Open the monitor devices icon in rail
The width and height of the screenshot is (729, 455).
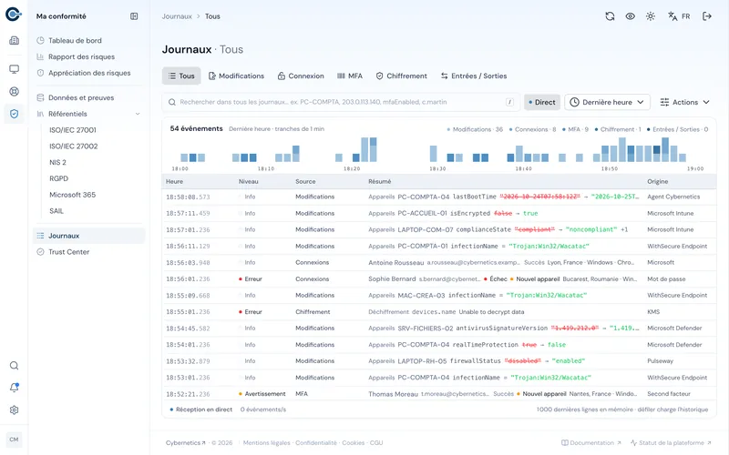point(14,69)
